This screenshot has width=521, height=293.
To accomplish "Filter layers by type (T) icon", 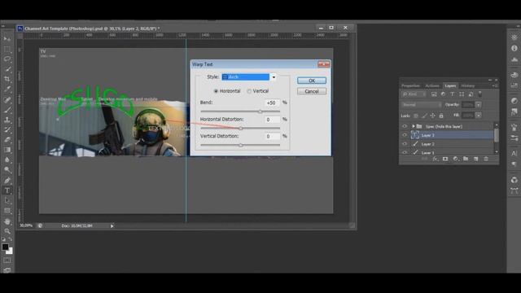I will pyautogui.click(x=453, y=94).
